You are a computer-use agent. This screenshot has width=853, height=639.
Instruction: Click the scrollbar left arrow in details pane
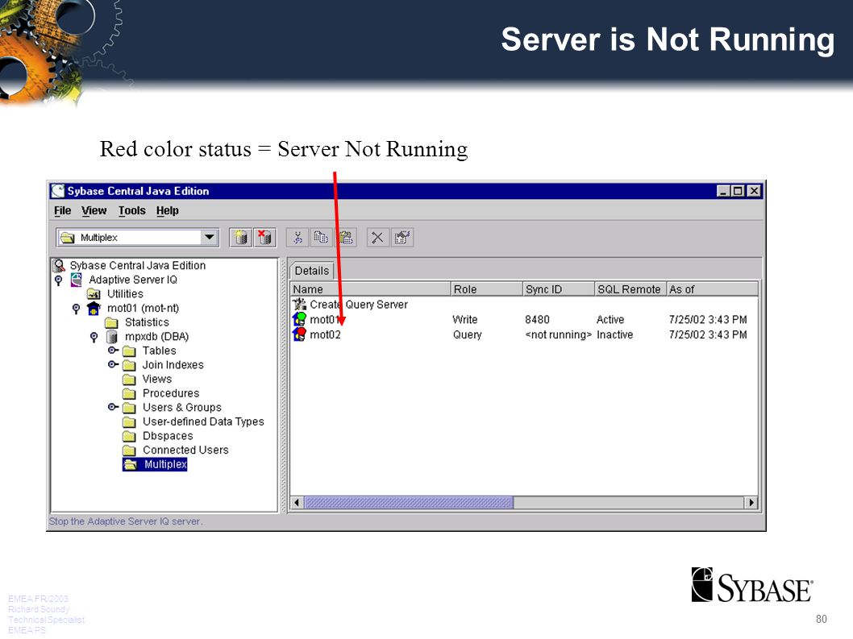297,503
